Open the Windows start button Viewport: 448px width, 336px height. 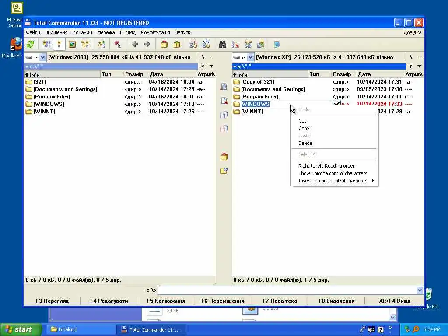tap(21, 330)
